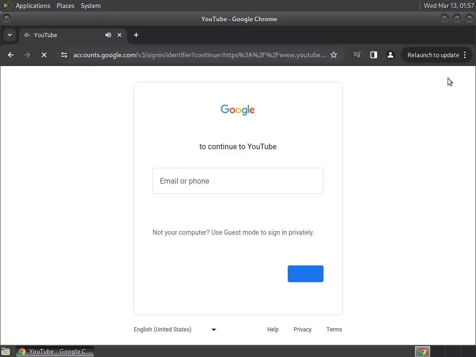Screen dimensions: 476x357
Task: Stop page loading with the X button
Action: 44,55
